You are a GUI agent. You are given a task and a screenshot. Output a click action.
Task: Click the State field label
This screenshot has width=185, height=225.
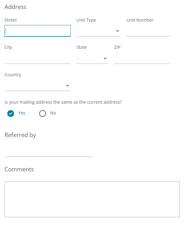[82, 47]
